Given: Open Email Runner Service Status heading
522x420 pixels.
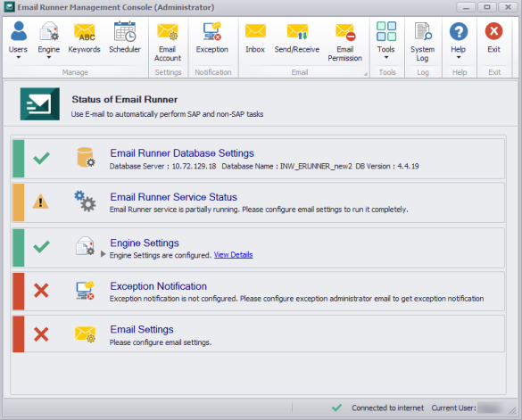Looking at the screenshot, I should point(173,197).
